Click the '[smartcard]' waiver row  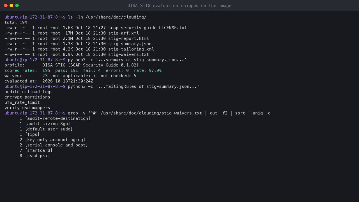click(x=36, y=150)
